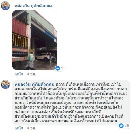Click final comment line starting อย่างไรแต่เดี๋ยวผม

pyautogui.click(x=66, y=121)
